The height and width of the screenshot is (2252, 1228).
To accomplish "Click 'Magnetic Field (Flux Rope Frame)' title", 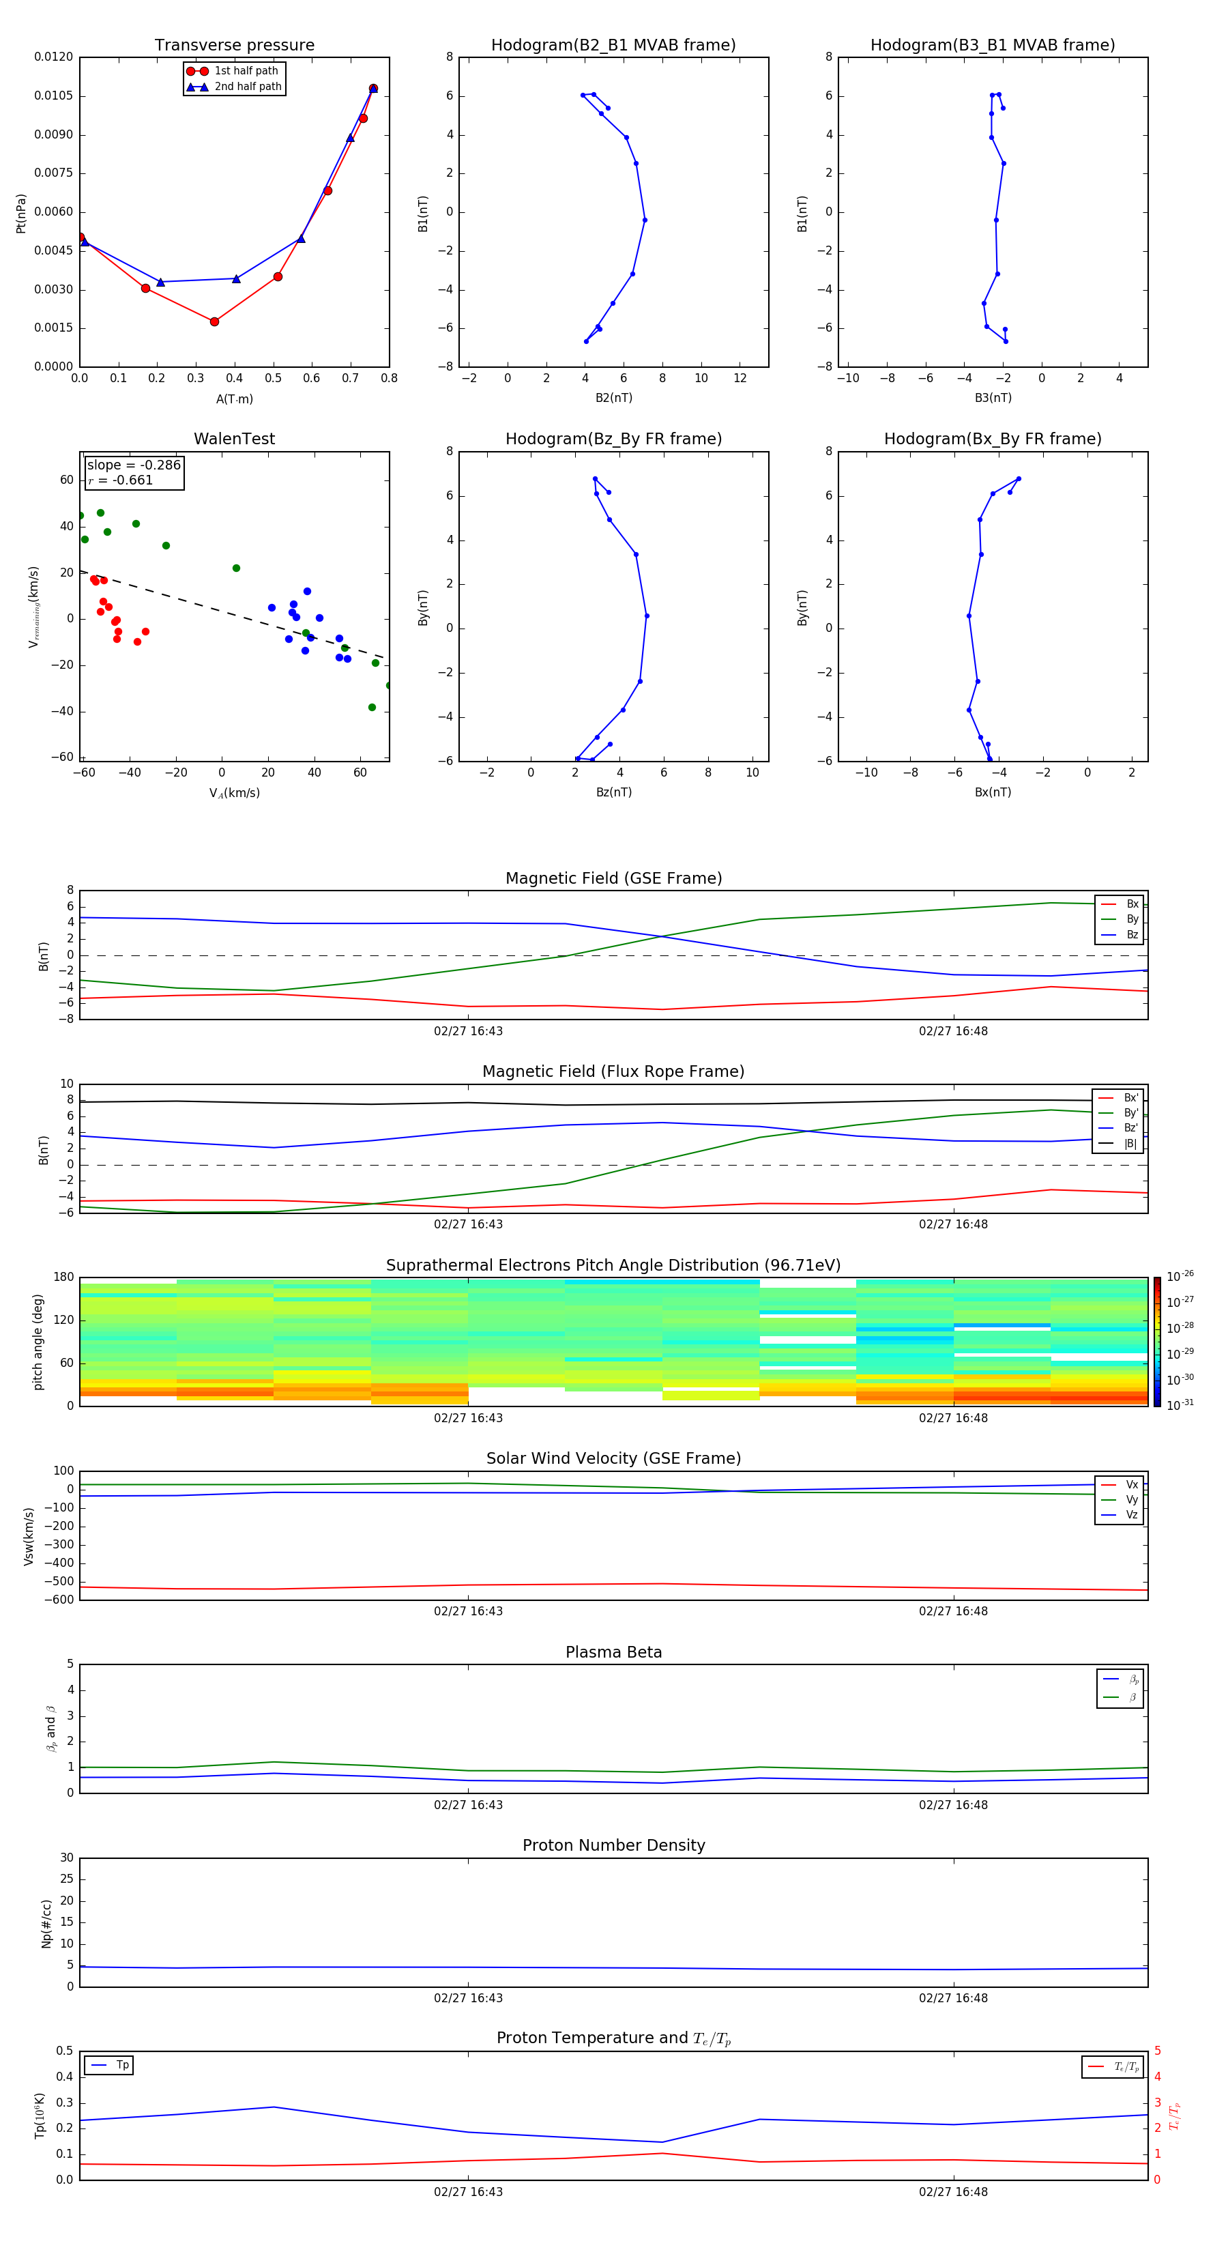I will coord(613,1072).
